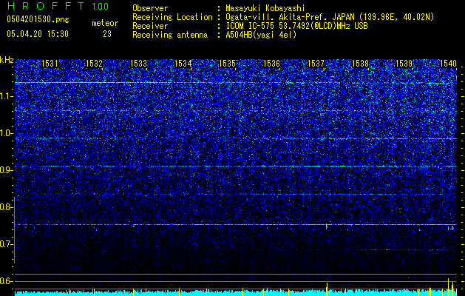Click the 0.6 kHz axis label
The image size is (465, 296).
coord(7,281)
